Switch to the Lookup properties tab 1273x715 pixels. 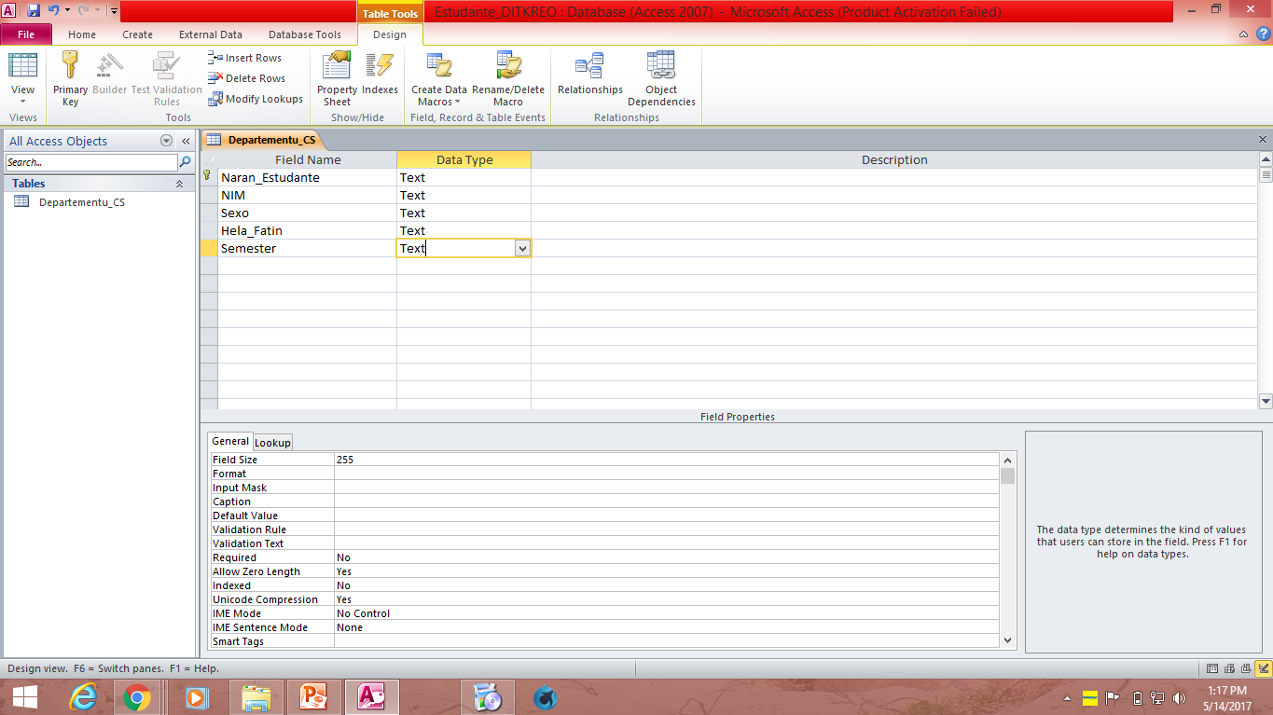(x=272, y=443)
